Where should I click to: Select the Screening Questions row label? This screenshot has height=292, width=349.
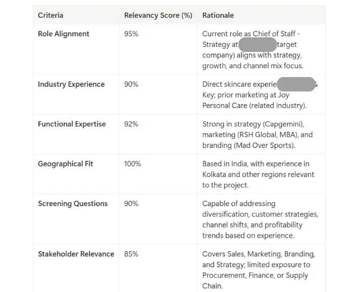72,204
